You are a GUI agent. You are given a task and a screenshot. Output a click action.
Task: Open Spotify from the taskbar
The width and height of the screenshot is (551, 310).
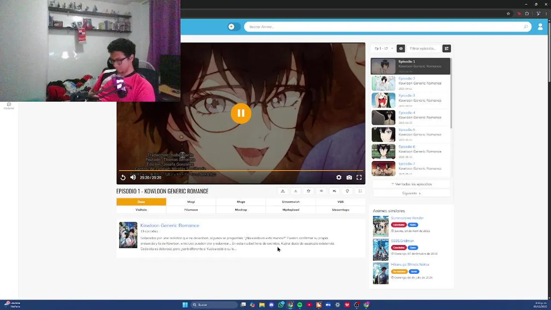(x=300, y=305)
